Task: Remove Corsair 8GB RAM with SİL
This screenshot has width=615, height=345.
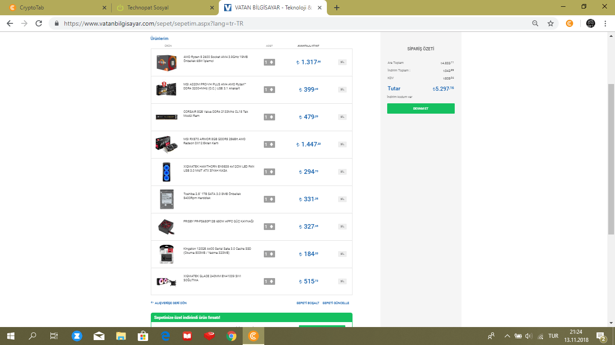Action: pos(343,117)
